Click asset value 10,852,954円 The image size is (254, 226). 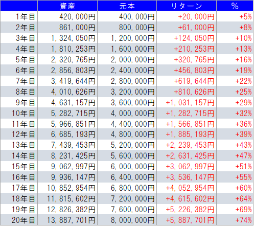71,188
